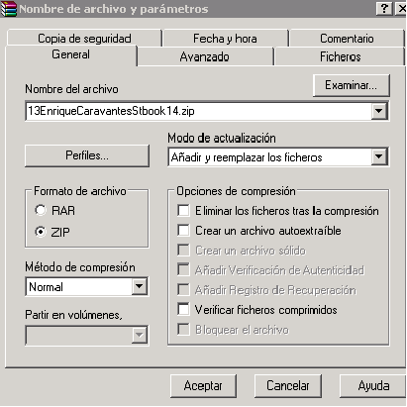This screenshot has height=407, width=407.
Task: Check Crear un archivo autoextraíble
Action: [x=183, y=230]
